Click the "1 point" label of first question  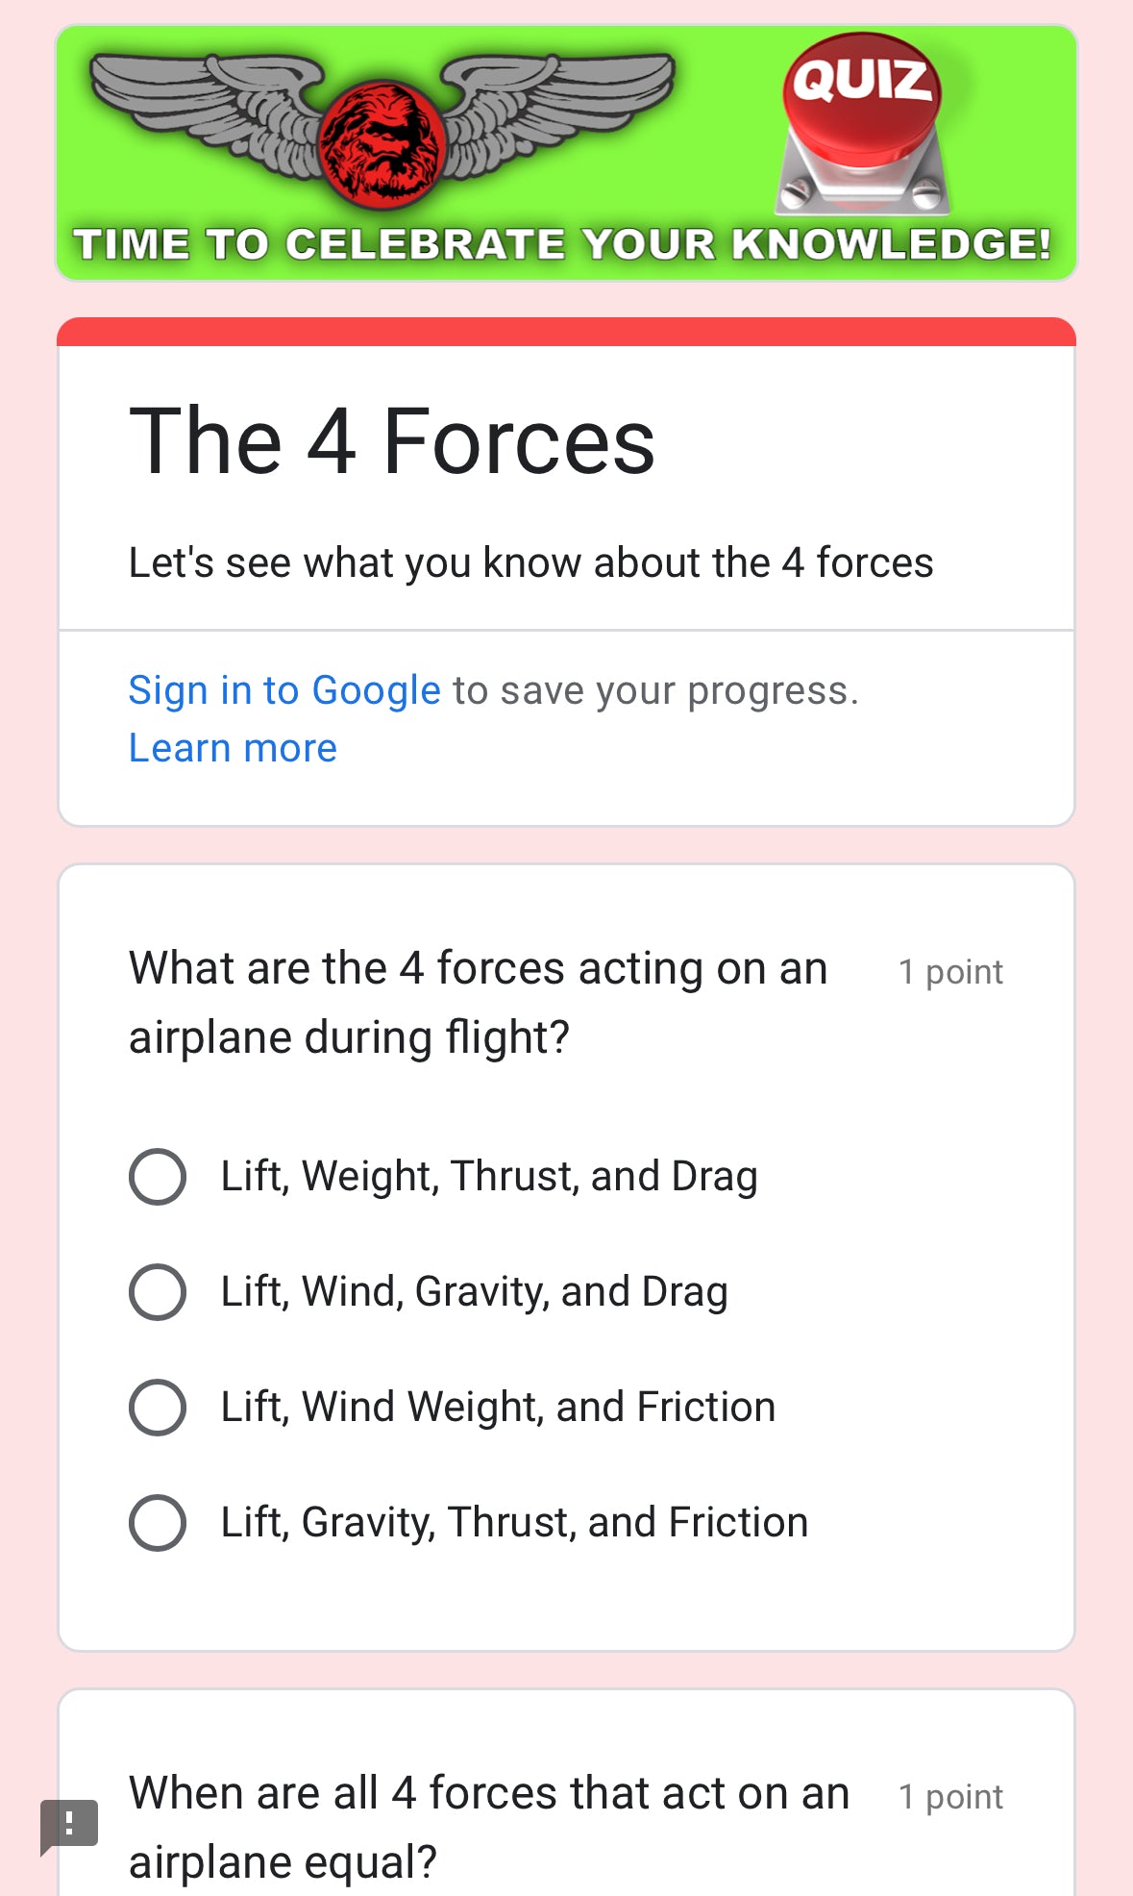point(950,972)
